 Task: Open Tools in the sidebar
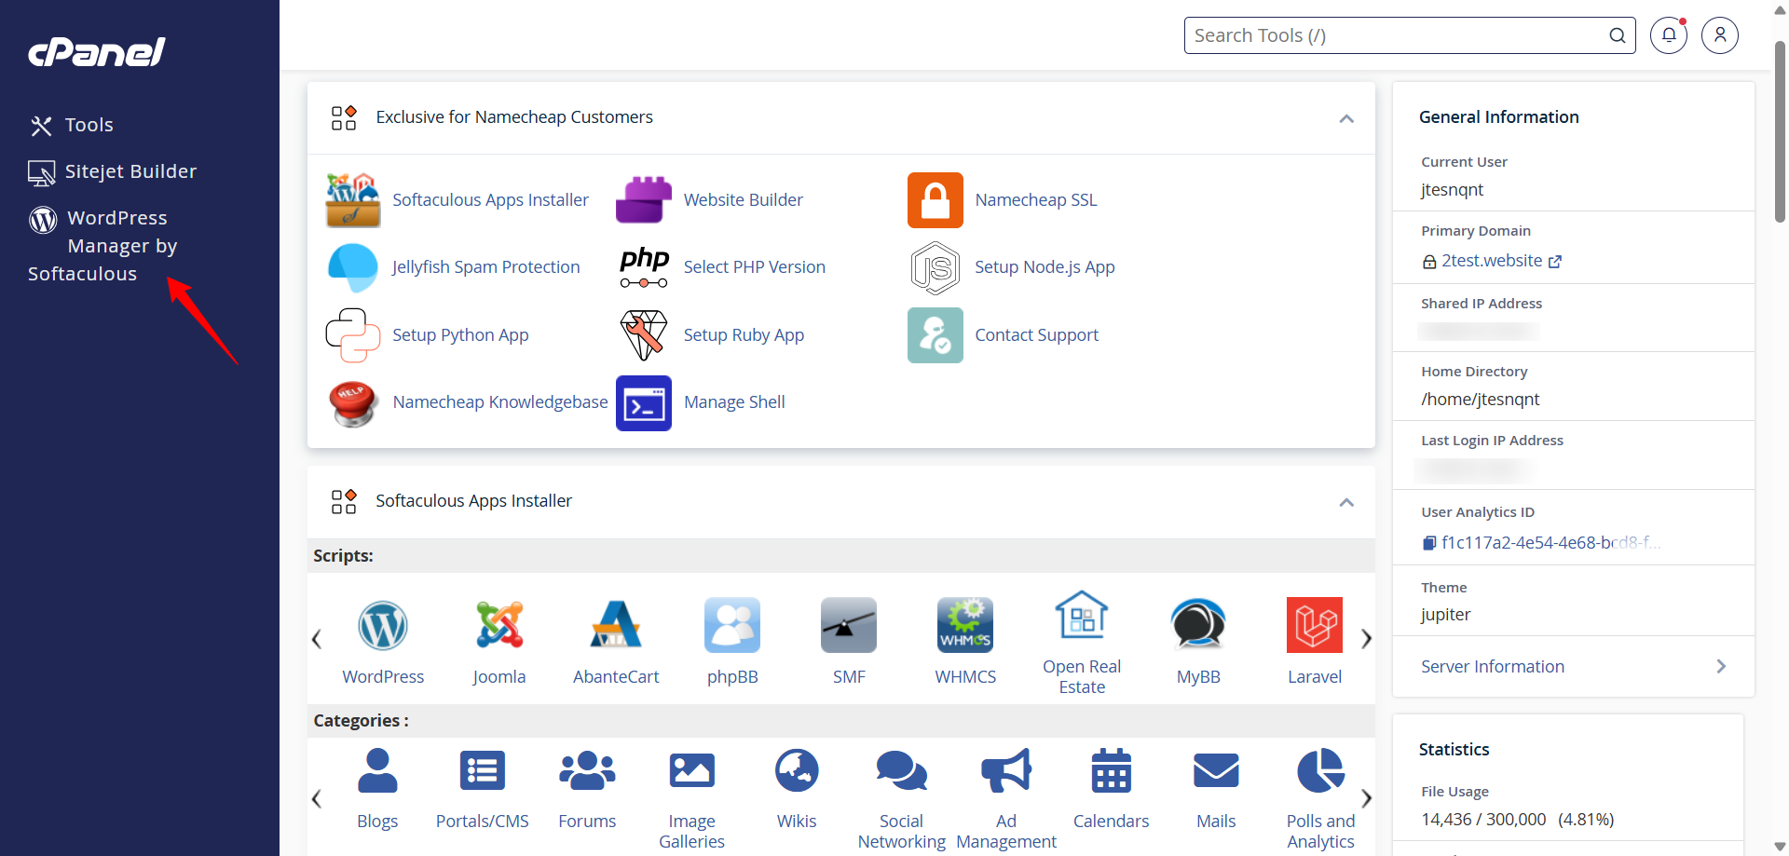72,125
